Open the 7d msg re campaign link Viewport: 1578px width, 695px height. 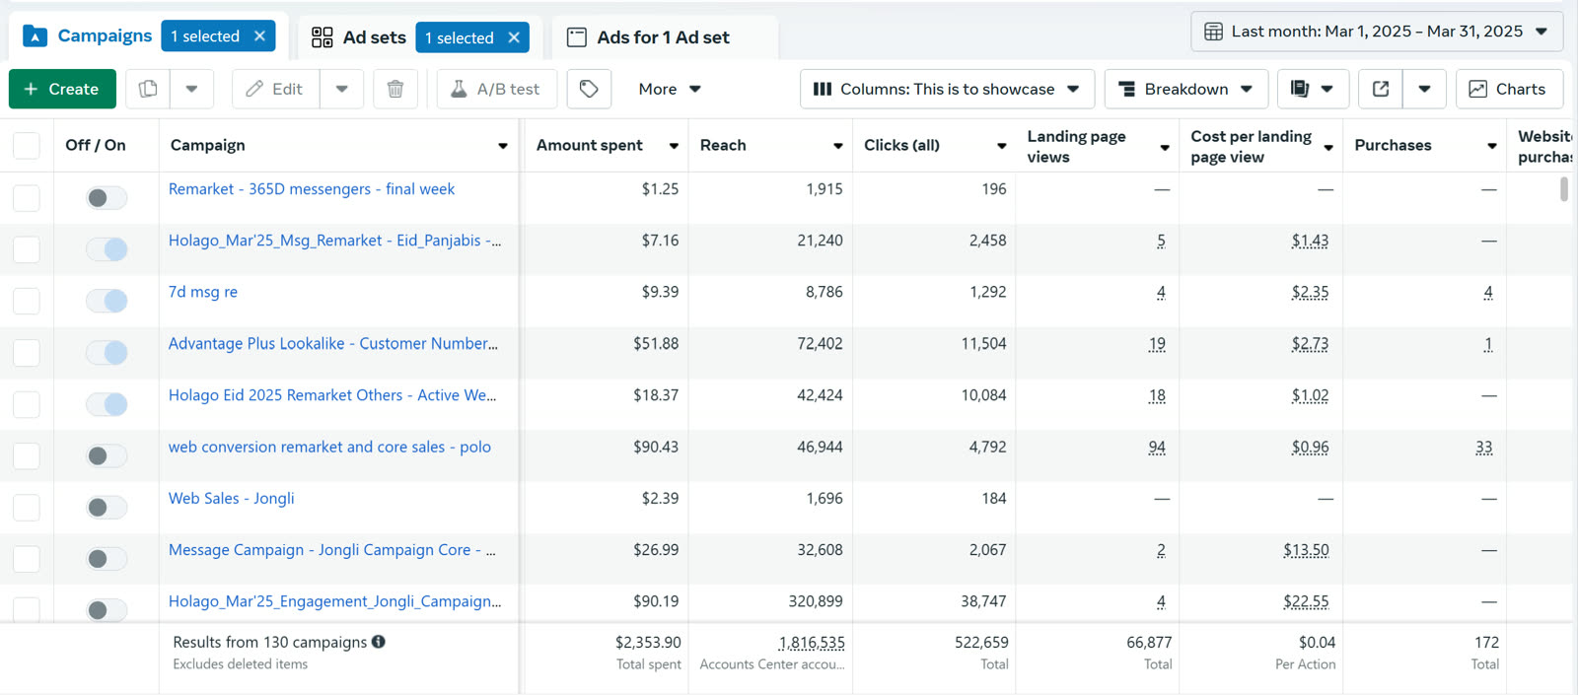tap(203, 292)
